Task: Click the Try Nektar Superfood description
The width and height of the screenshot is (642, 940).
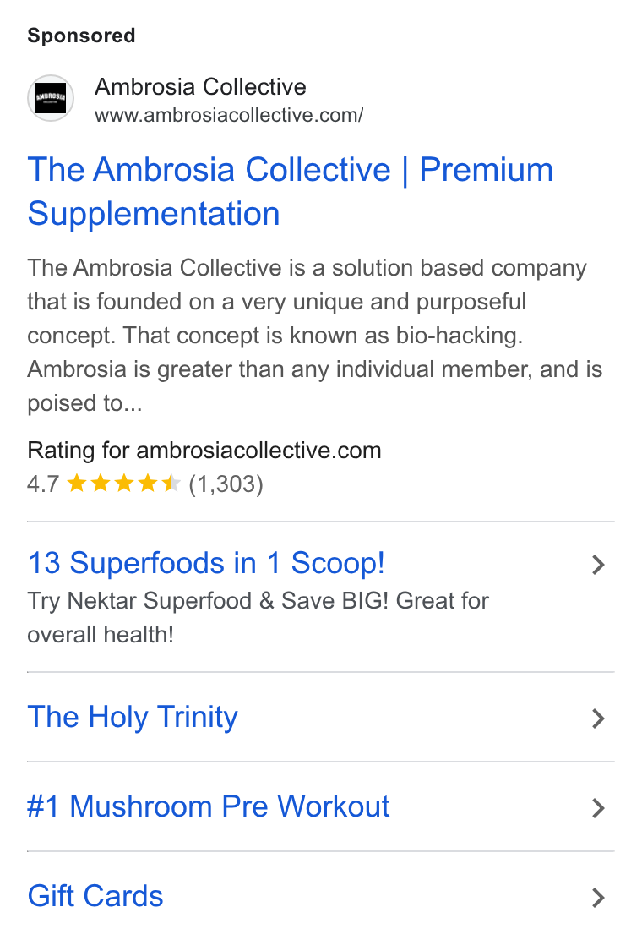Action: 258,617
